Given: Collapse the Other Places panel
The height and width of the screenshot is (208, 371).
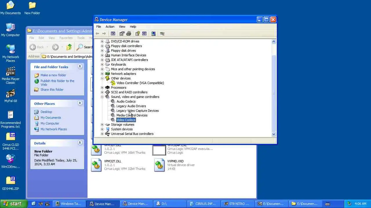Looking at the screenshot, I should coord(80,103).
